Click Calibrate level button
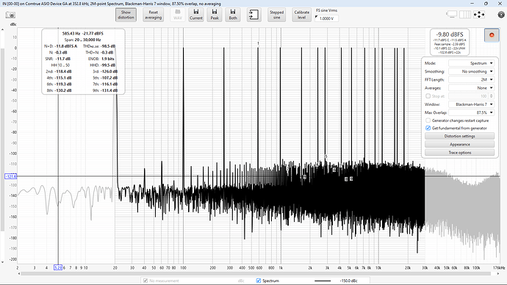The image size is (507, 285). 302,15
